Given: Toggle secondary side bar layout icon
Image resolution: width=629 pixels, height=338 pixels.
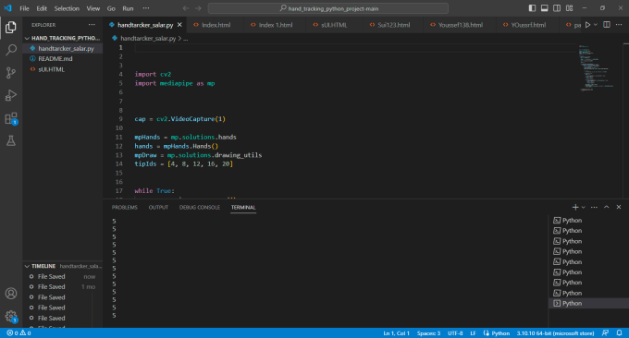Looking at the screenshot, I should click(x=557, y=8).
